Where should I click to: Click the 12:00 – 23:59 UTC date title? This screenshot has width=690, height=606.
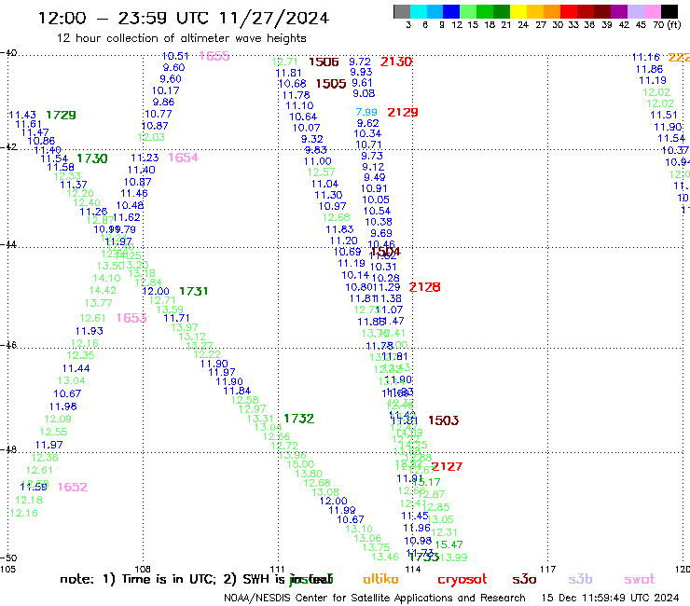184,18
